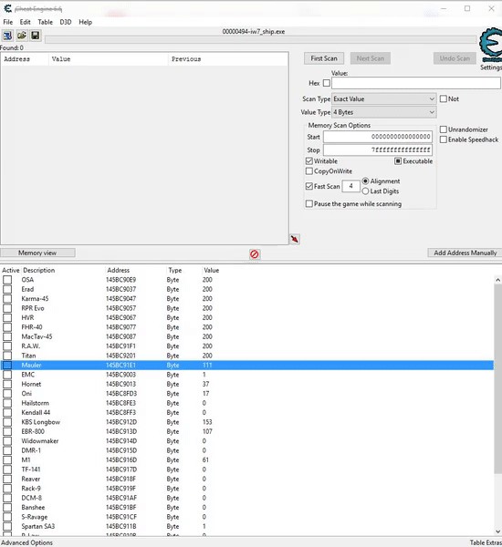
Task: Open the D3D menu
Action: click(x=66, y=22)
